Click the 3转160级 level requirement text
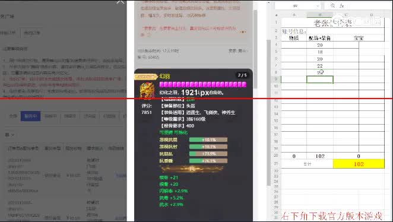393x222 pixels. (x=196, y=119)
